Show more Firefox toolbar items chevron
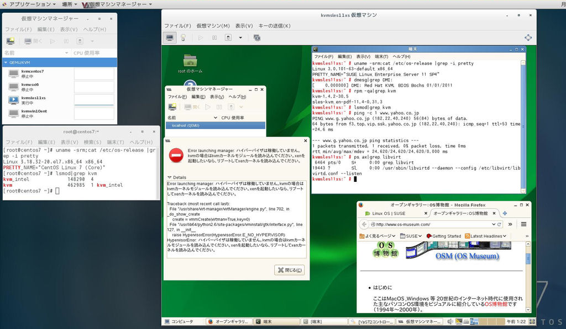 pos(510,224)
